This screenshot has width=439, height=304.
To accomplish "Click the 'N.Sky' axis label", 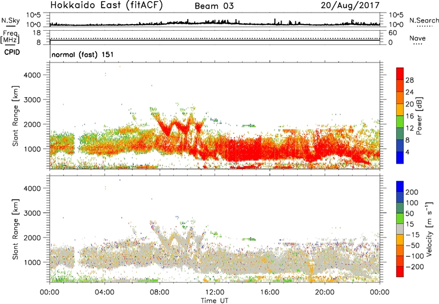I will pyautogui.click(x=10, y=20).
